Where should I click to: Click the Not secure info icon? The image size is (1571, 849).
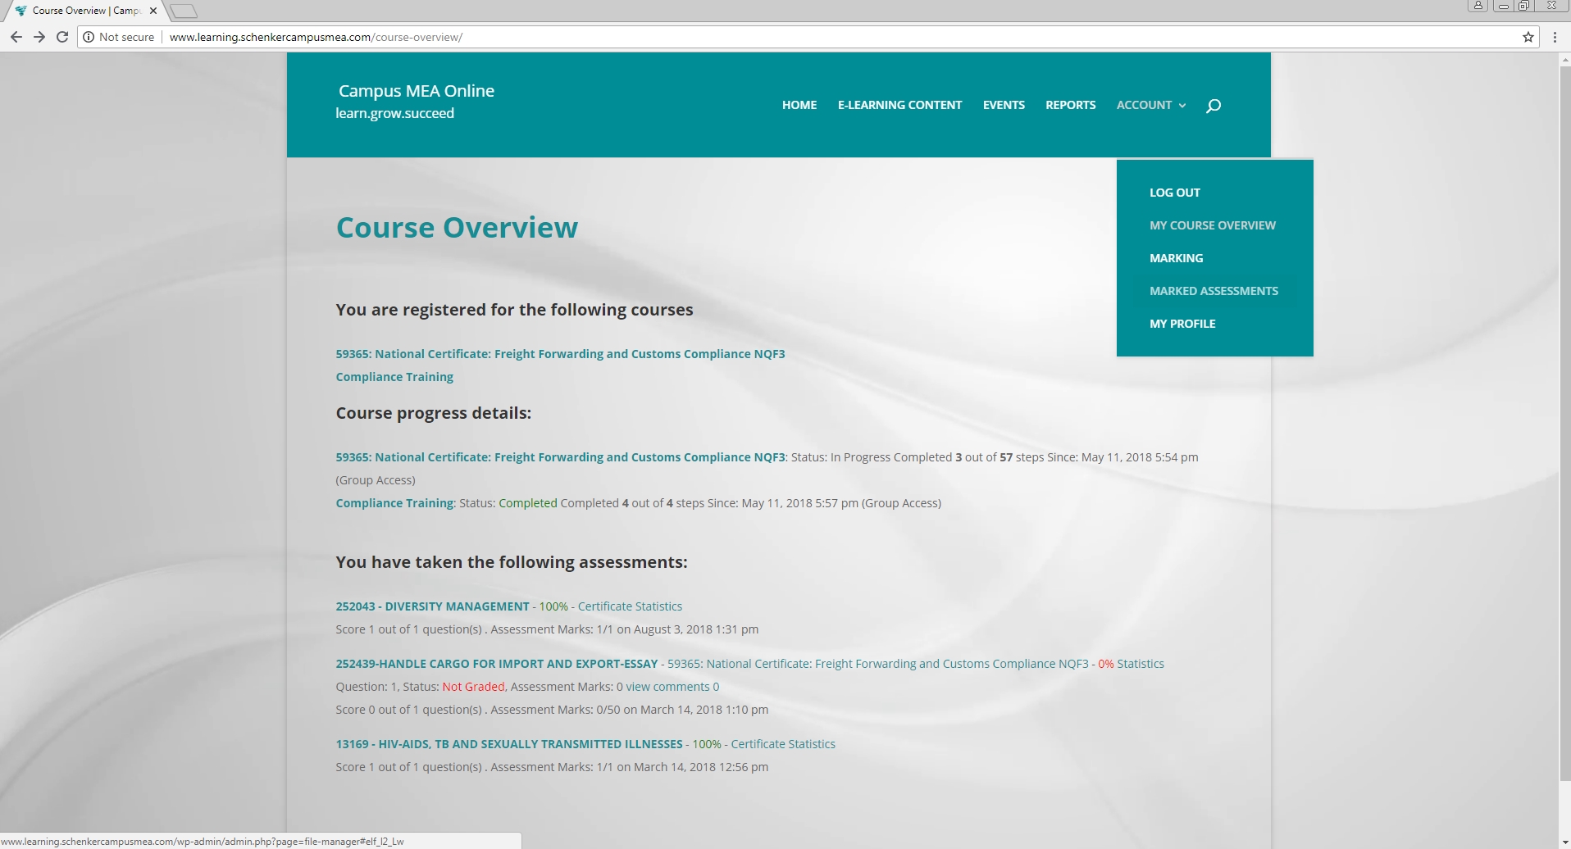pyautogui.click(x=89, y=37)
